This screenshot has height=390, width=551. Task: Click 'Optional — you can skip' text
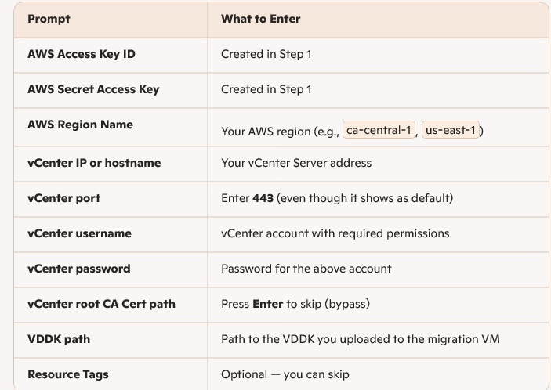[285, 374]
